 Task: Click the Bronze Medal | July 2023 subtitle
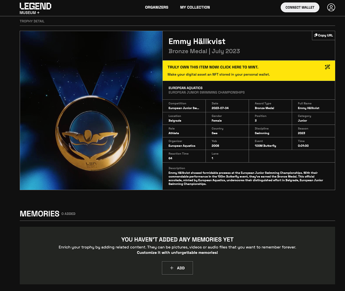[204, 51]
